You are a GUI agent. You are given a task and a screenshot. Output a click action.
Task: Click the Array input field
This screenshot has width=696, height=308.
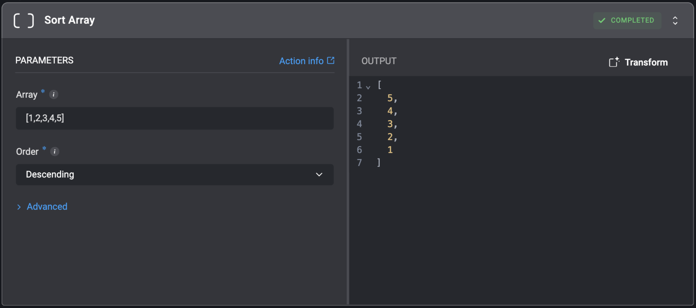(175, 118)
